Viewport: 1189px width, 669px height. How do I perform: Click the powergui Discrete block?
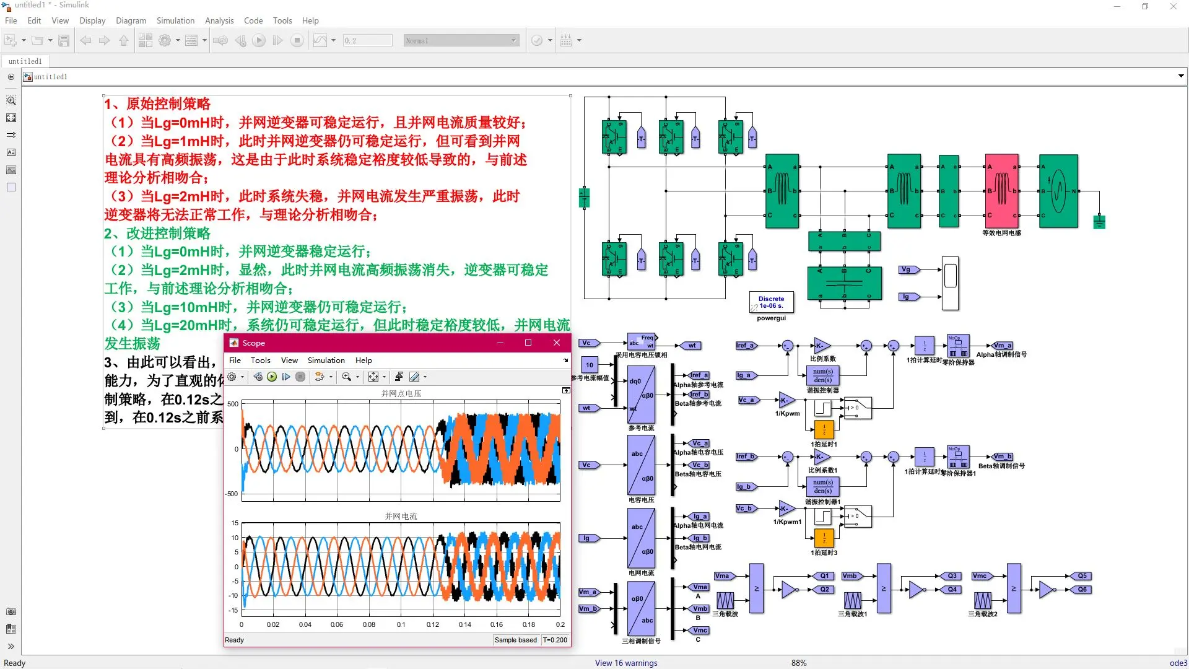coord(771,302)
